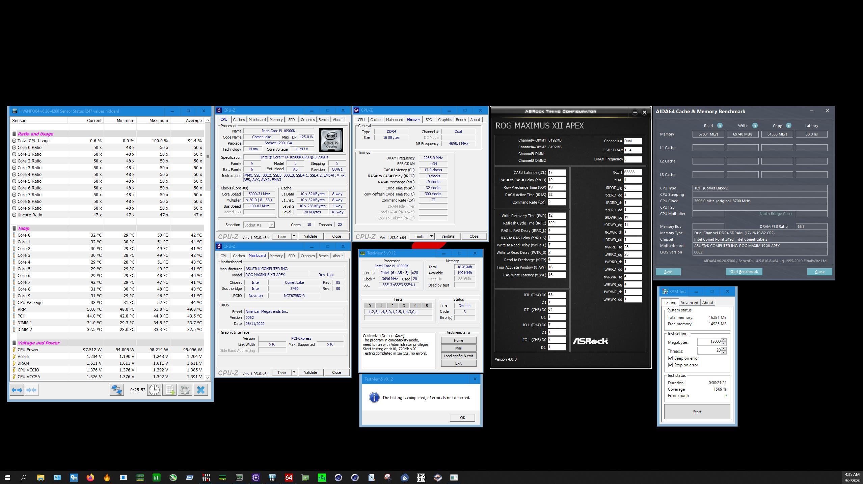This screenshot has height=484, width=863.
Task: Collapse Voltage and Power group icon
Action: tap(14, 343)
